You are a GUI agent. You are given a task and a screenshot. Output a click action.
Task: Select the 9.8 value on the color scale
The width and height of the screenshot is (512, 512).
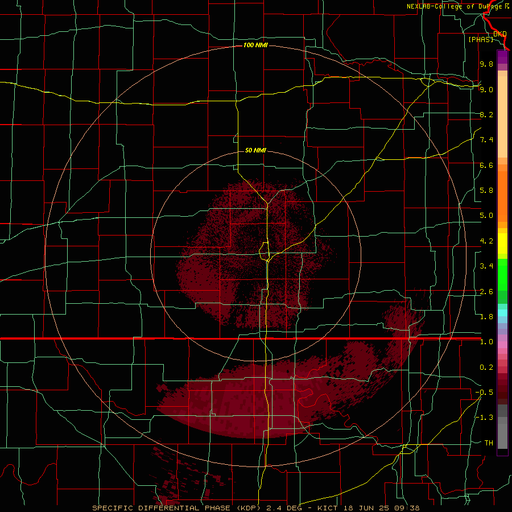pyautogui.click(x=486, y=64)
